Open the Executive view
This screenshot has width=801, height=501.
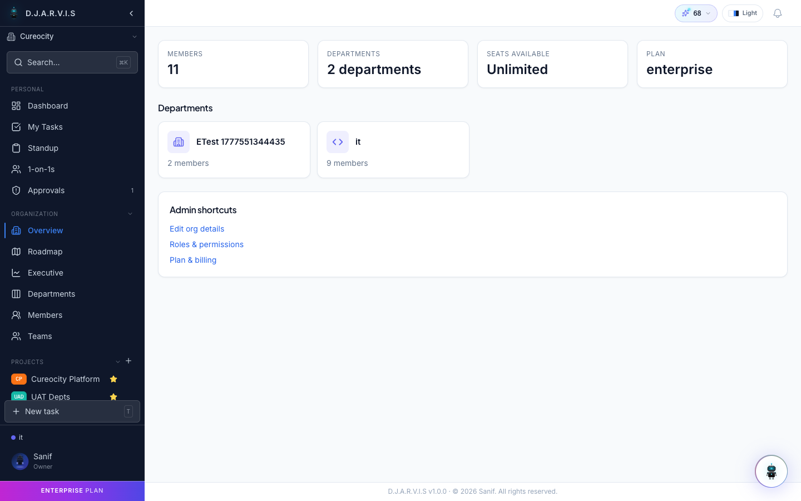coord(72,273)
